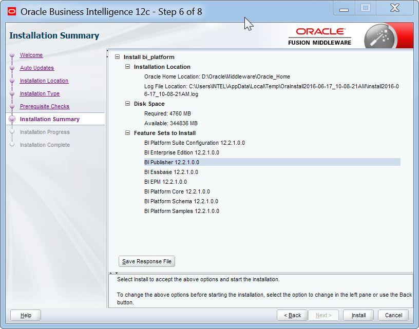Screen dimensions: 419x329
Task: Click the Disk Space heading
Action: tap(149, 104)
